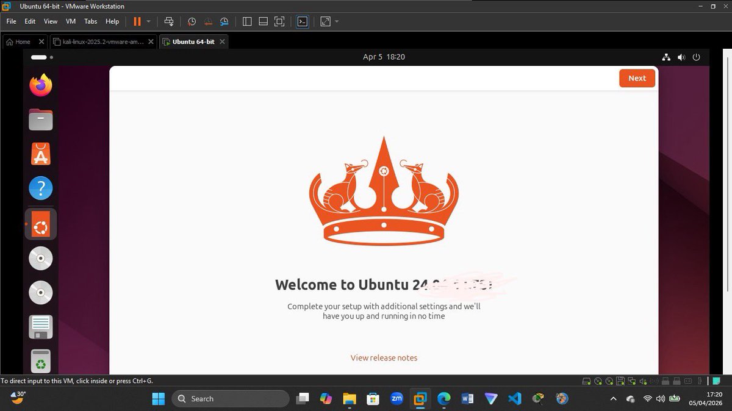Open File Explorer on the taskbar
The height and width of the screenshot is (411, 732).
(349, 399)
